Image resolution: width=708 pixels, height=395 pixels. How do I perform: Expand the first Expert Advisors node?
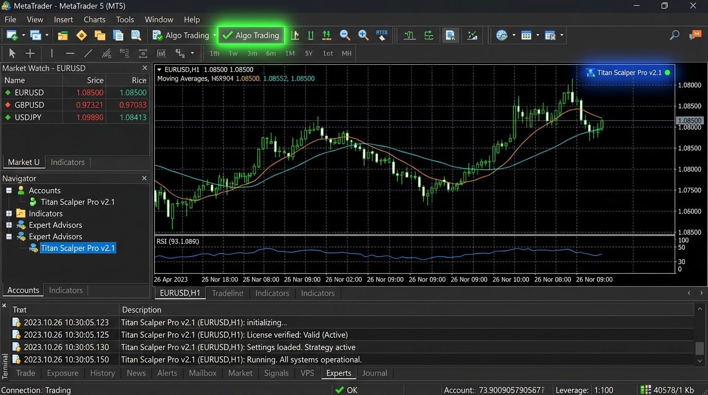click(x=9, y=225)
